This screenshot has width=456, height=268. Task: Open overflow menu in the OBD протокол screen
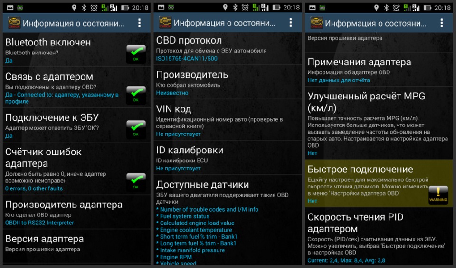[x=291, y=23]
